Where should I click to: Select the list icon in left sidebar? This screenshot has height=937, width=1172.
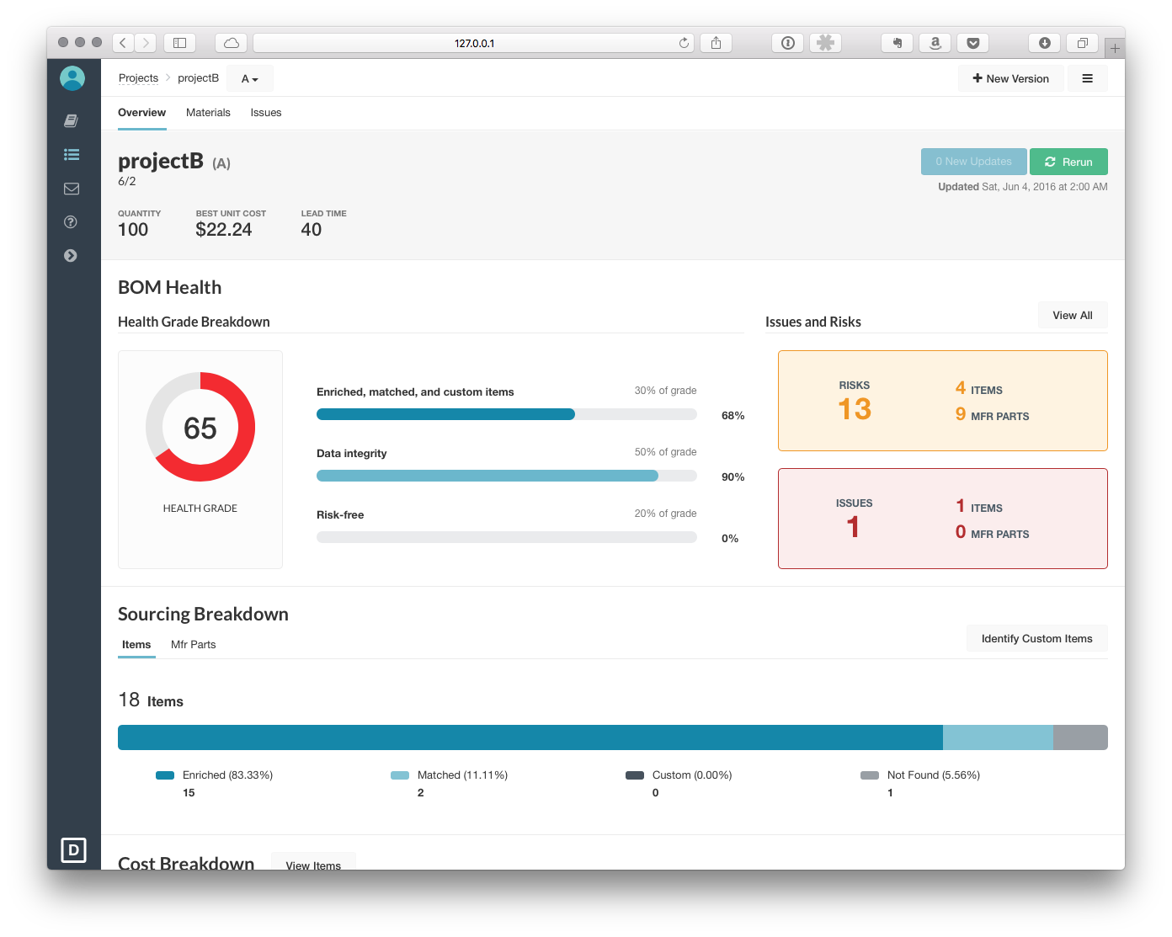coord(72,155)
